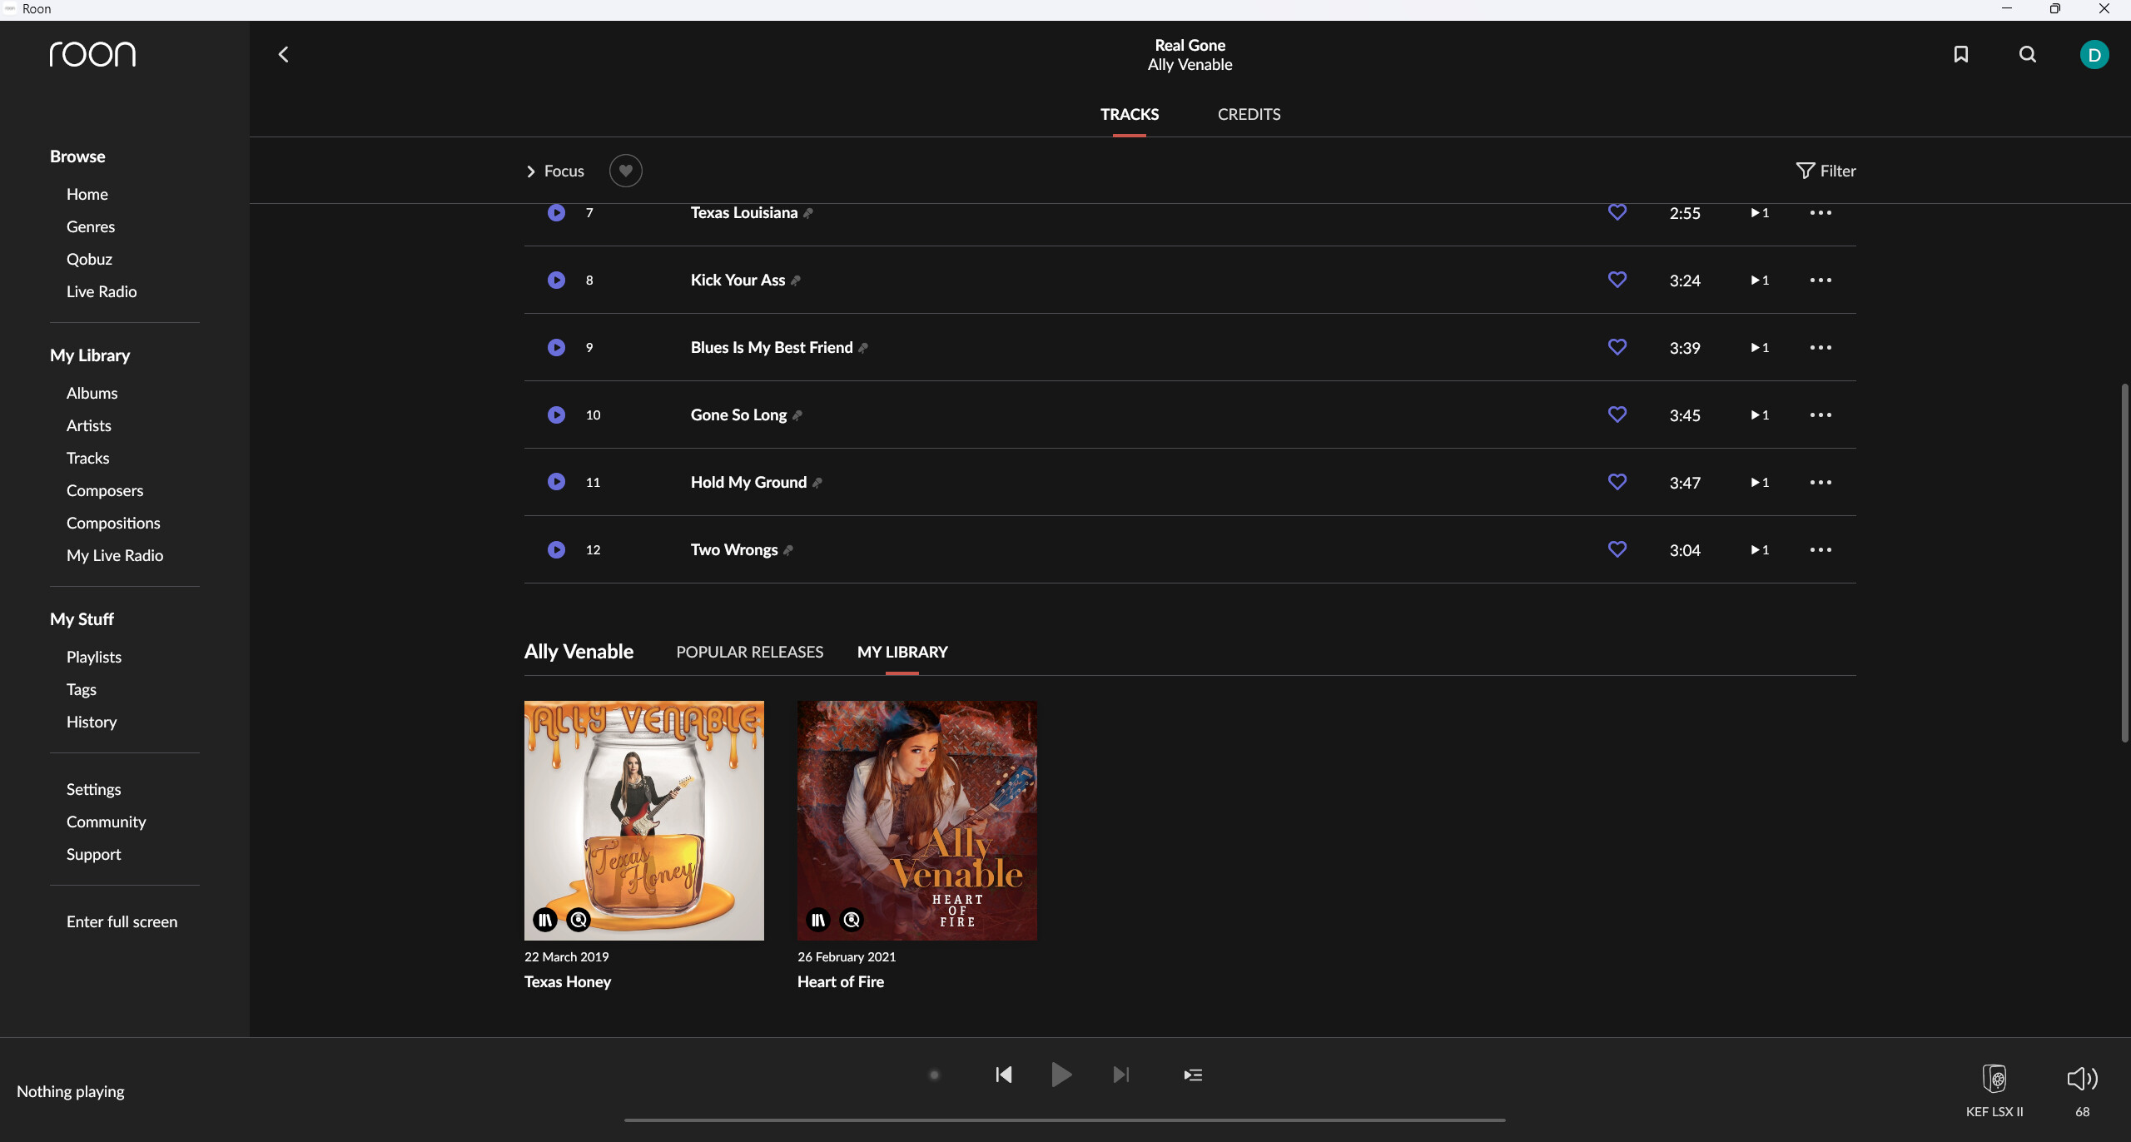2131x1142 pixels.
Task: Expand the Focus chevron
Action: [x=531, y=171]
